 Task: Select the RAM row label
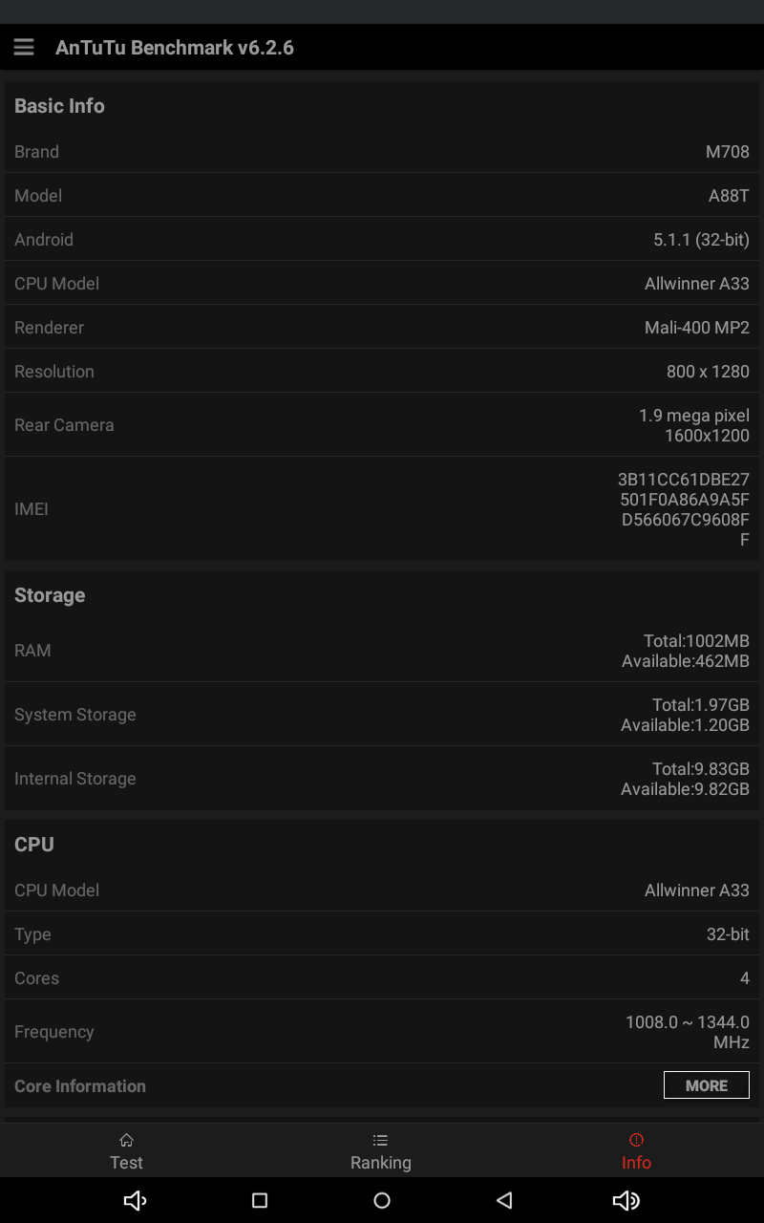32,651
